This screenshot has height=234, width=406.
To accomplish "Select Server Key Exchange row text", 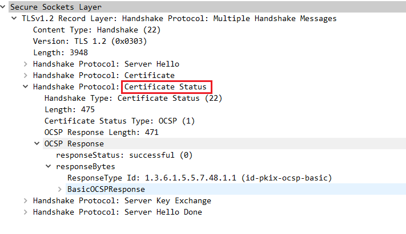I will (x=122, y=200).
